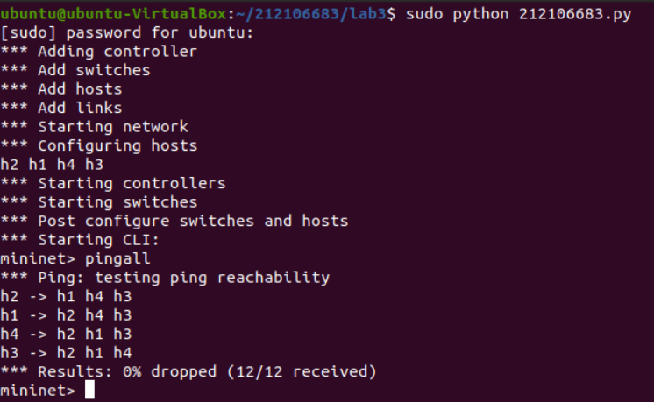The image size is (654, 402).
Task: Click the "Starting switches" output line
Action: coord(99,202)
